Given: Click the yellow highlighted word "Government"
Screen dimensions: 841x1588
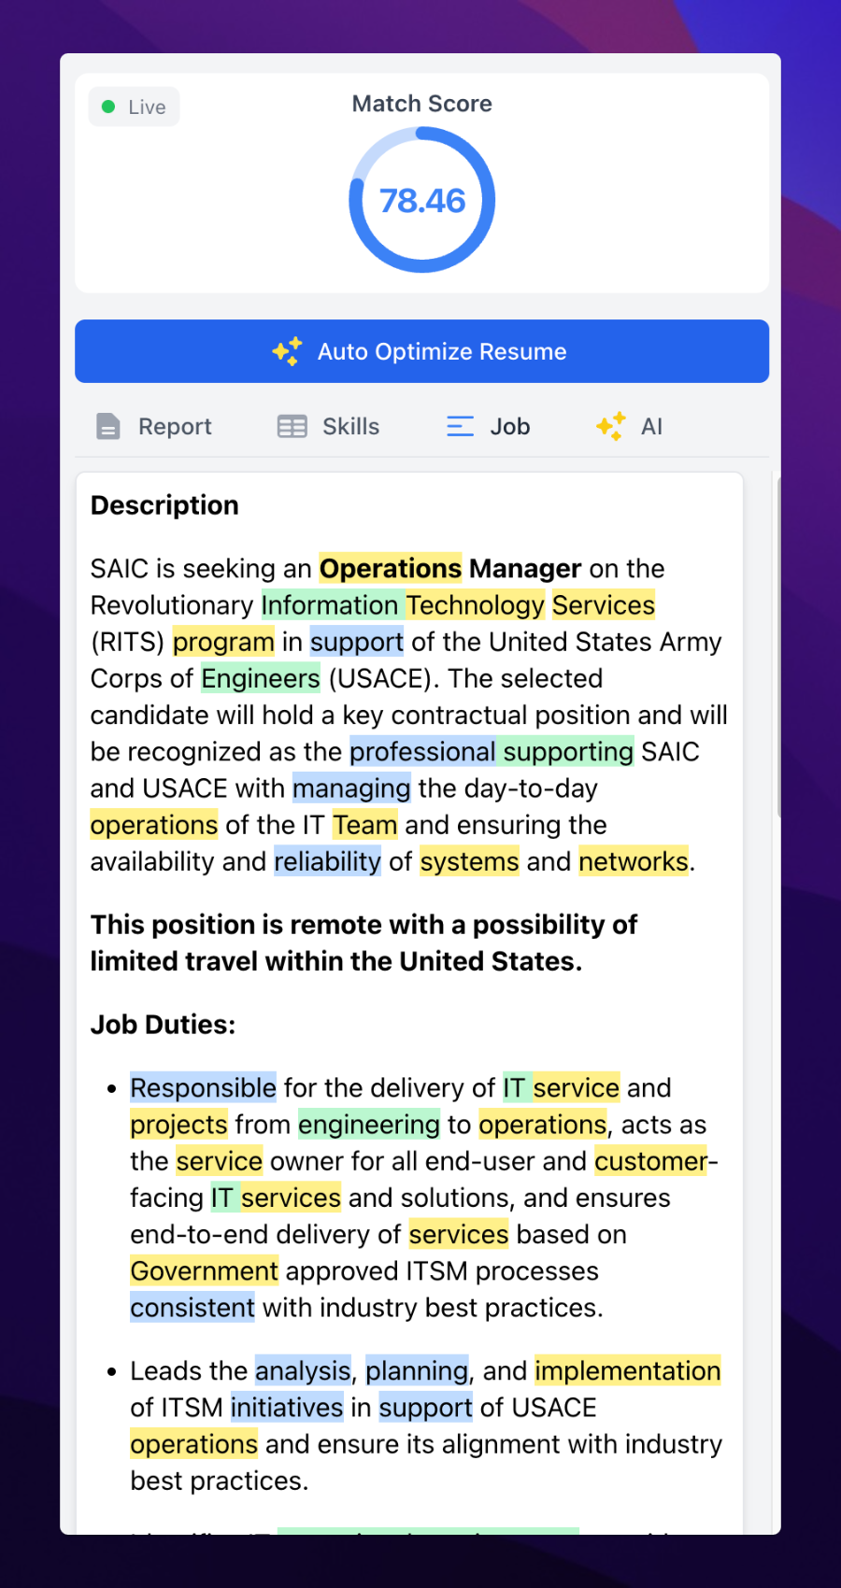Looking at the screenshot, I should tap(204, 1271).
